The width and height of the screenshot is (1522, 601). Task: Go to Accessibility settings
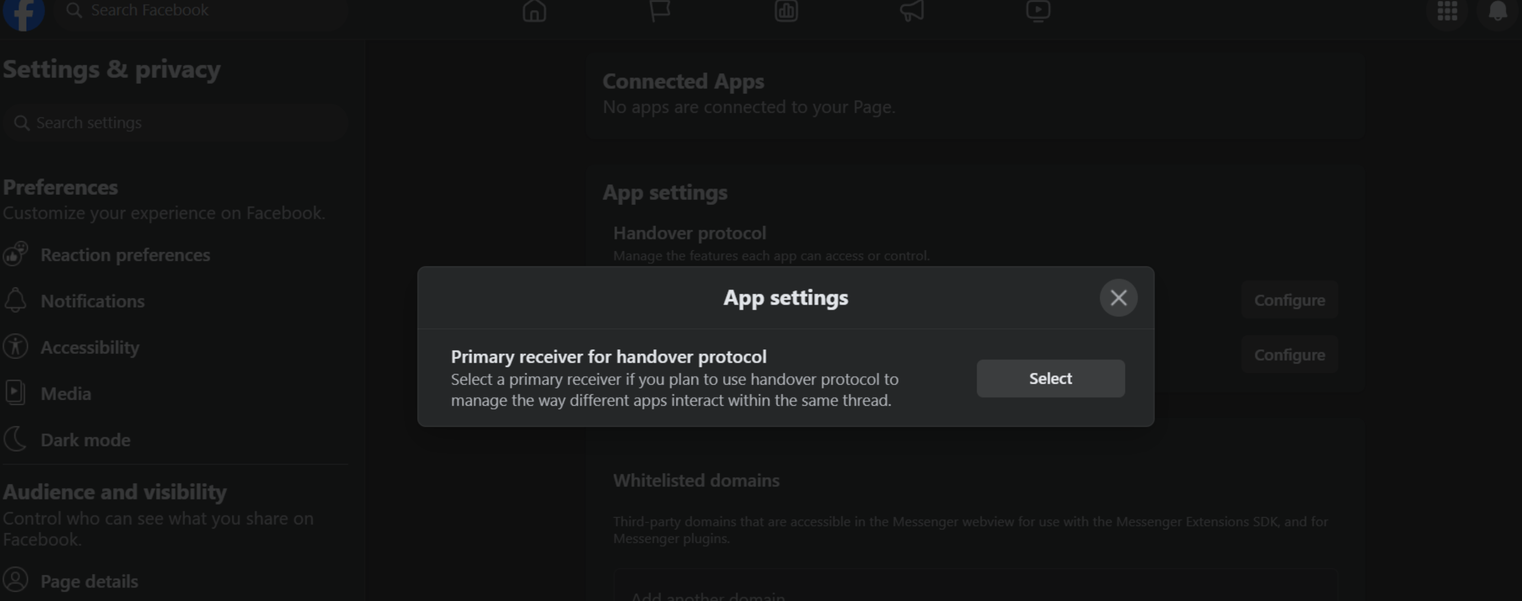(90, 347)
